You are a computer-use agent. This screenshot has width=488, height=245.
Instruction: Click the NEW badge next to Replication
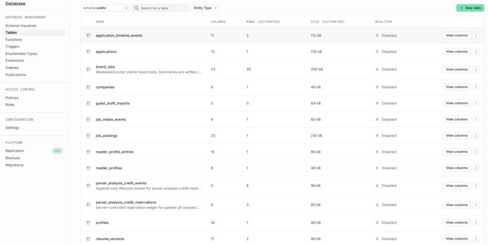[58, 151]
